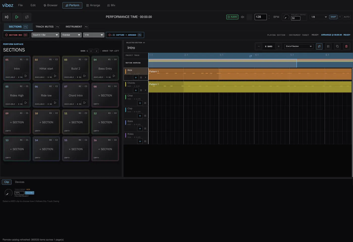Screen dimensions: 353x242
Task: Add a section on pad 12
Action: point(105,122)
